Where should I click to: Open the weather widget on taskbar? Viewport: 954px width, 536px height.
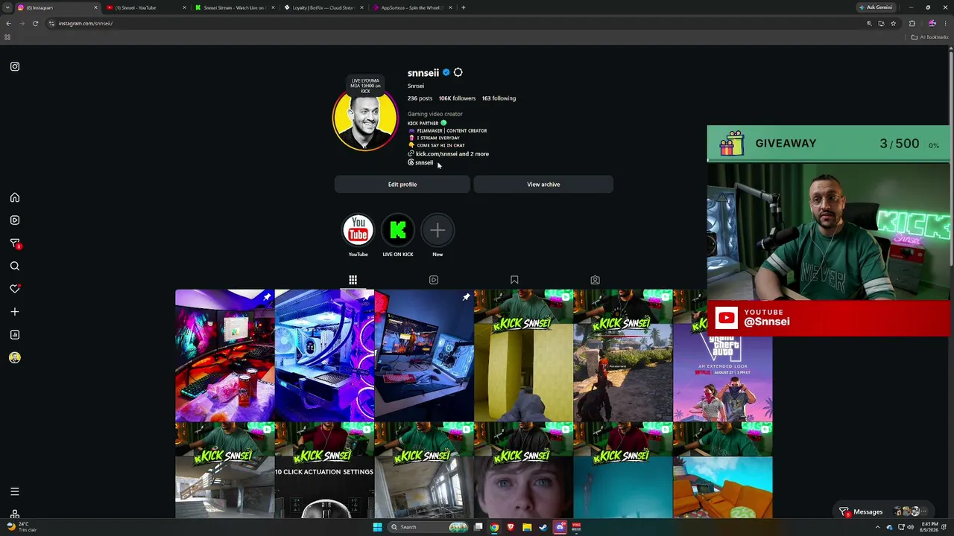click(21, 527)
